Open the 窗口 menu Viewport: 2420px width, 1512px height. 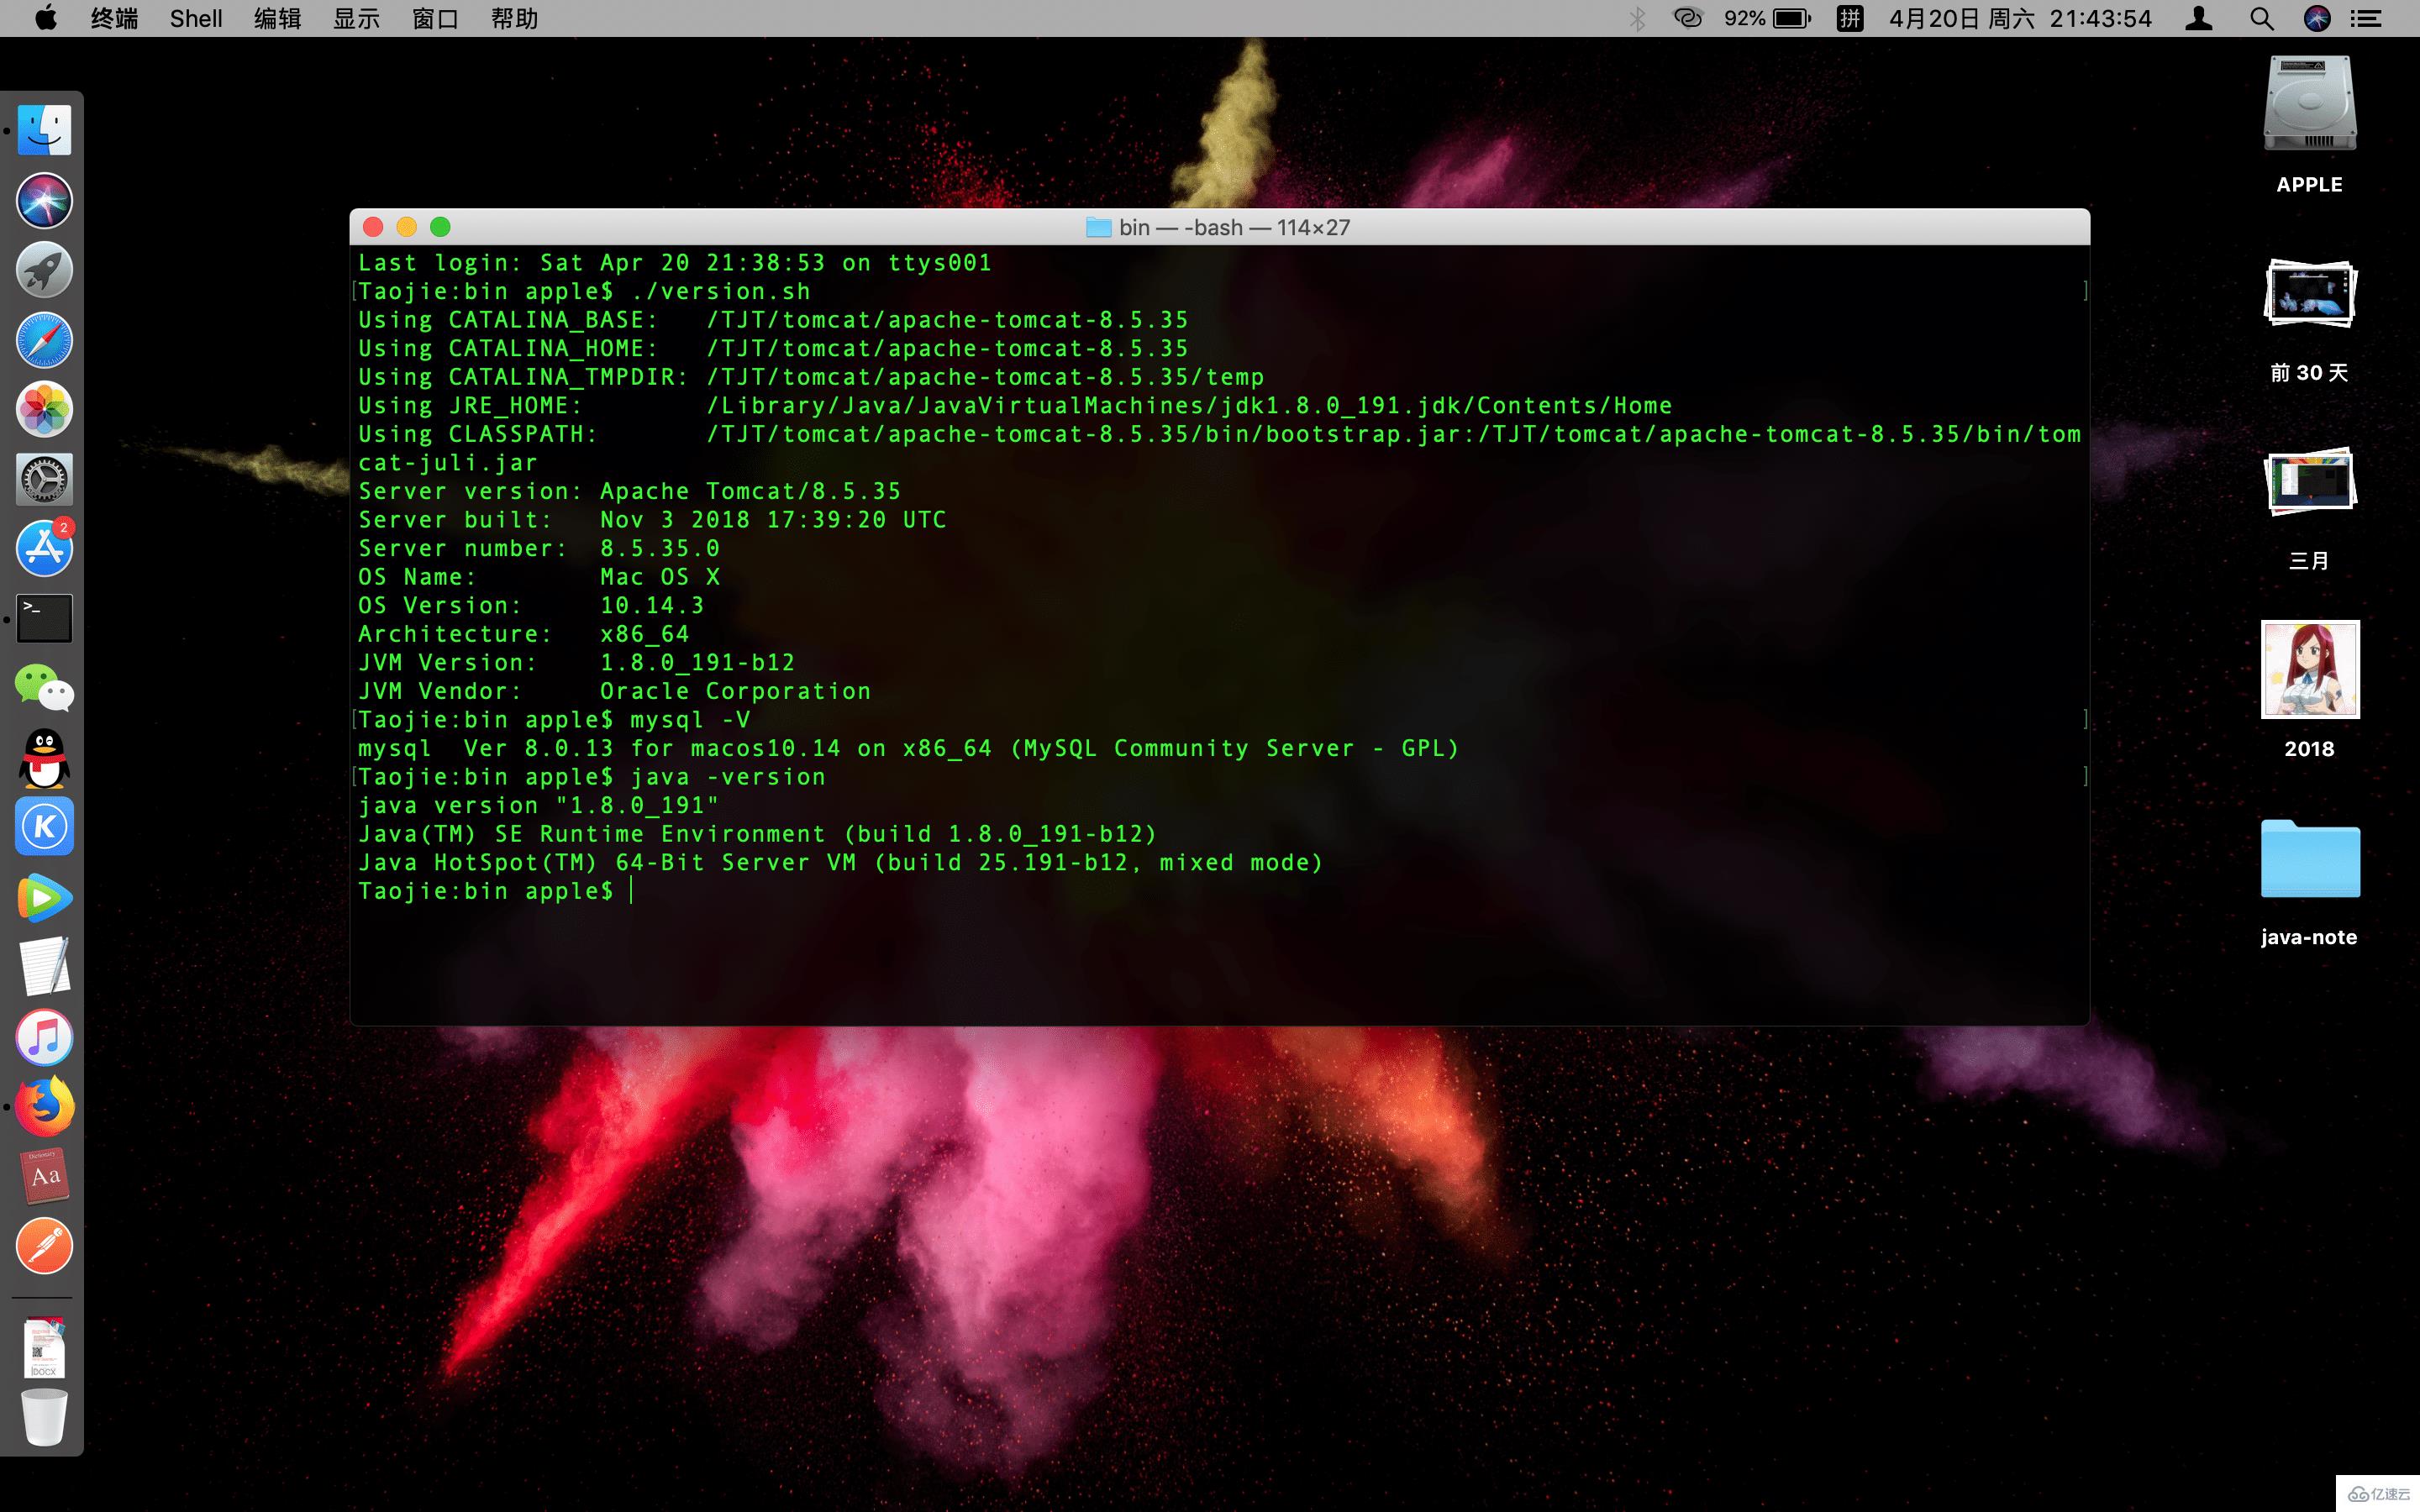coord(435,18)
